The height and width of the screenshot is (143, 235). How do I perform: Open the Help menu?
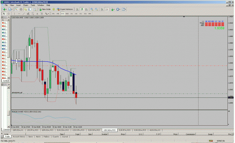pos(48,5)
